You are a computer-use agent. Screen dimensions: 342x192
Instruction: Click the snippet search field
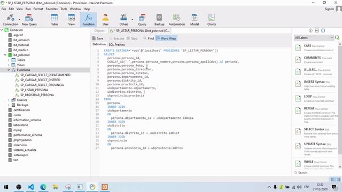316,173
